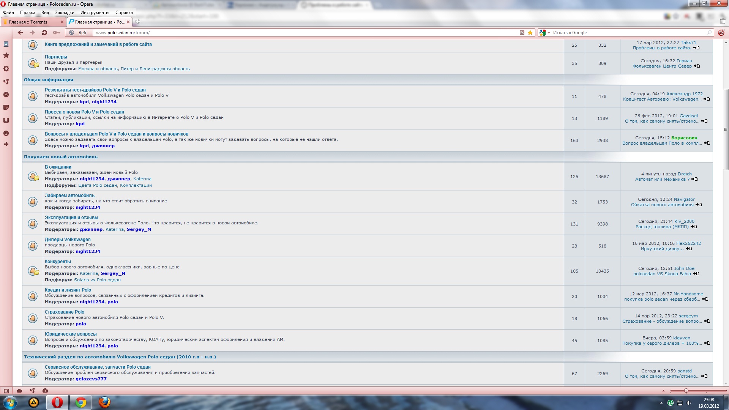Viewport: 729px width, 410px height.
Task: Click the Opera Link cloud status icon
Action: (19, 391)
